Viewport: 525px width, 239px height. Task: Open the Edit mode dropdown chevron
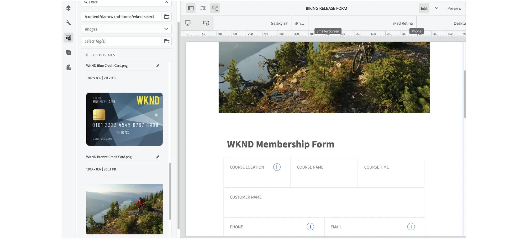(437, 8)
